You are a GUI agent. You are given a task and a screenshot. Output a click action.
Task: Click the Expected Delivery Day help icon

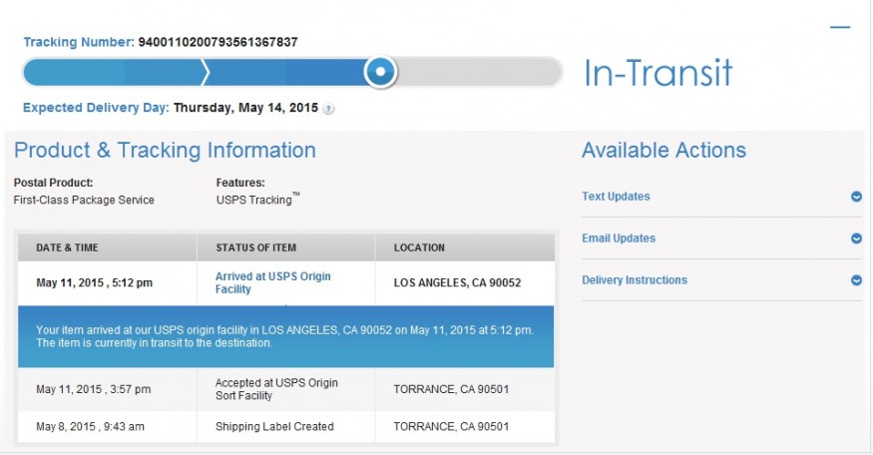tap(328, 109)
